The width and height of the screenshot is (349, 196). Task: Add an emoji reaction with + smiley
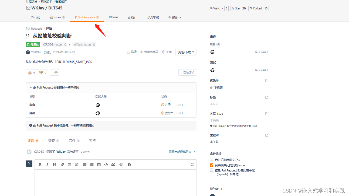pyautogui.click(x=55, y=72)
